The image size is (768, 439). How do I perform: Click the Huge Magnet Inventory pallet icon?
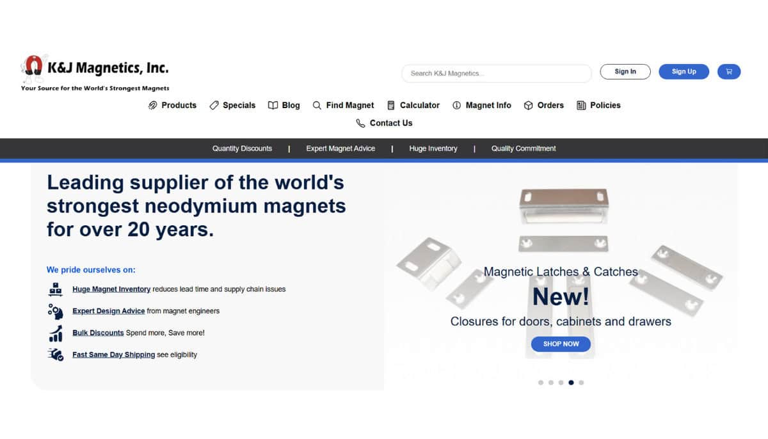pos(54,289)
